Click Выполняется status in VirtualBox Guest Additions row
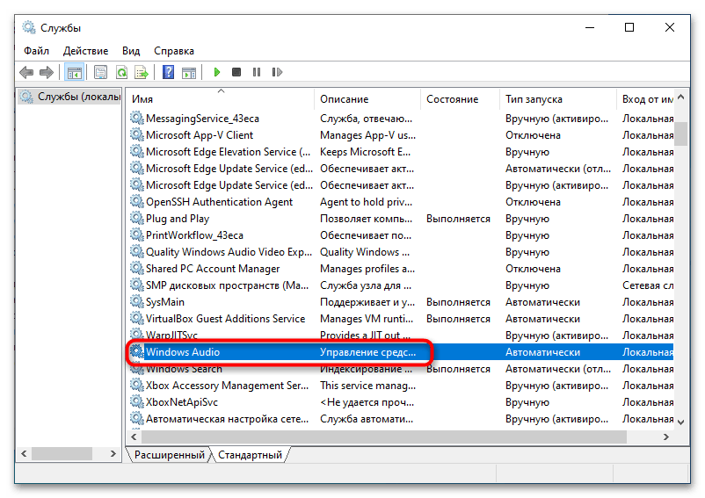 (458, 319)
